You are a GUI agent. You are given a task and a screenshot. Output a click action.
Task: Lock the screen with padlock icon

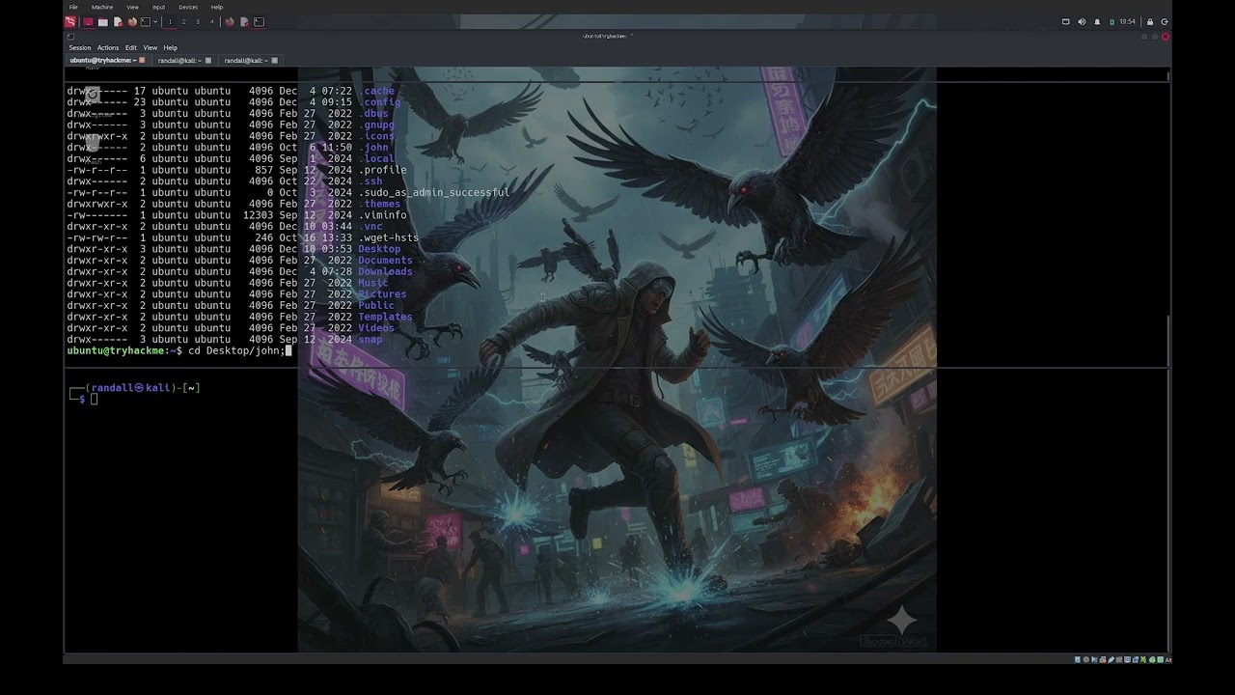[x=1150, y=21]
